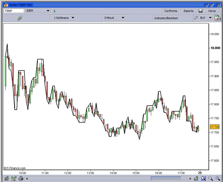Click the candlestick save icon at bottom left

6,178
